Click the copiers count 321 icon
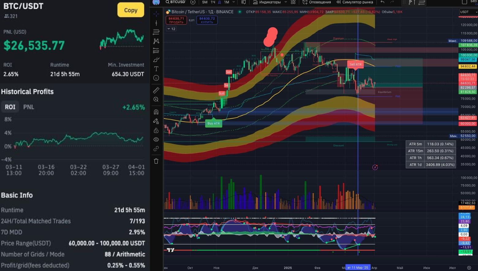Screen dimensions: 478x271 coord(6,16)
